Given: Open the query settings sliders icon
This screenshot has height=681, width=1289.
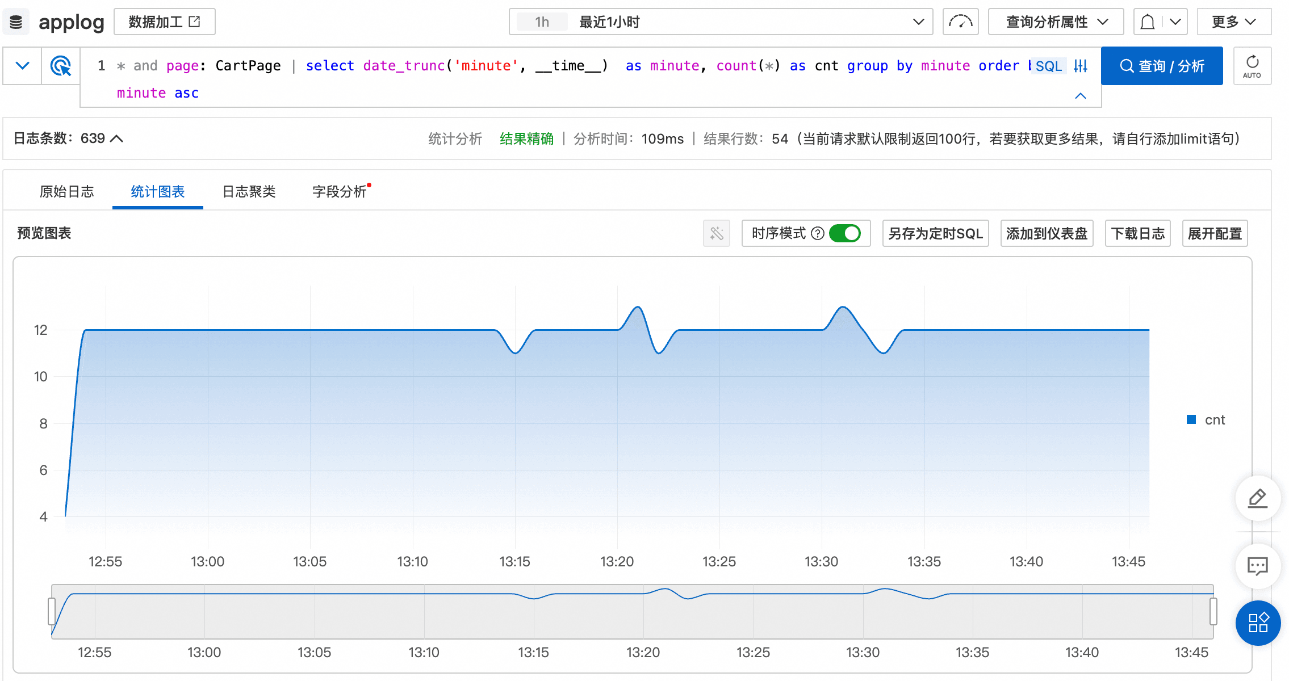Looking at the screenshot, I should (1081, 66).
